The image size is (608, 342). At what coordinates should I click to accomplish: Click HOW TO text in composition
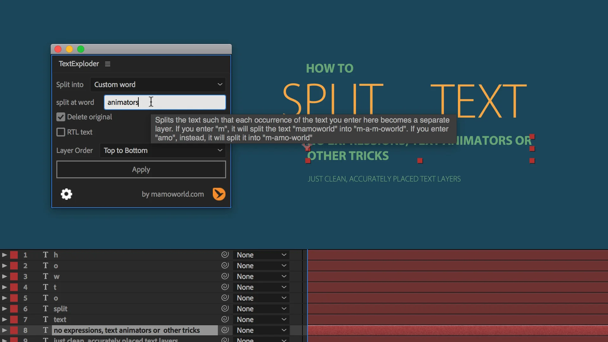[330, 68]
